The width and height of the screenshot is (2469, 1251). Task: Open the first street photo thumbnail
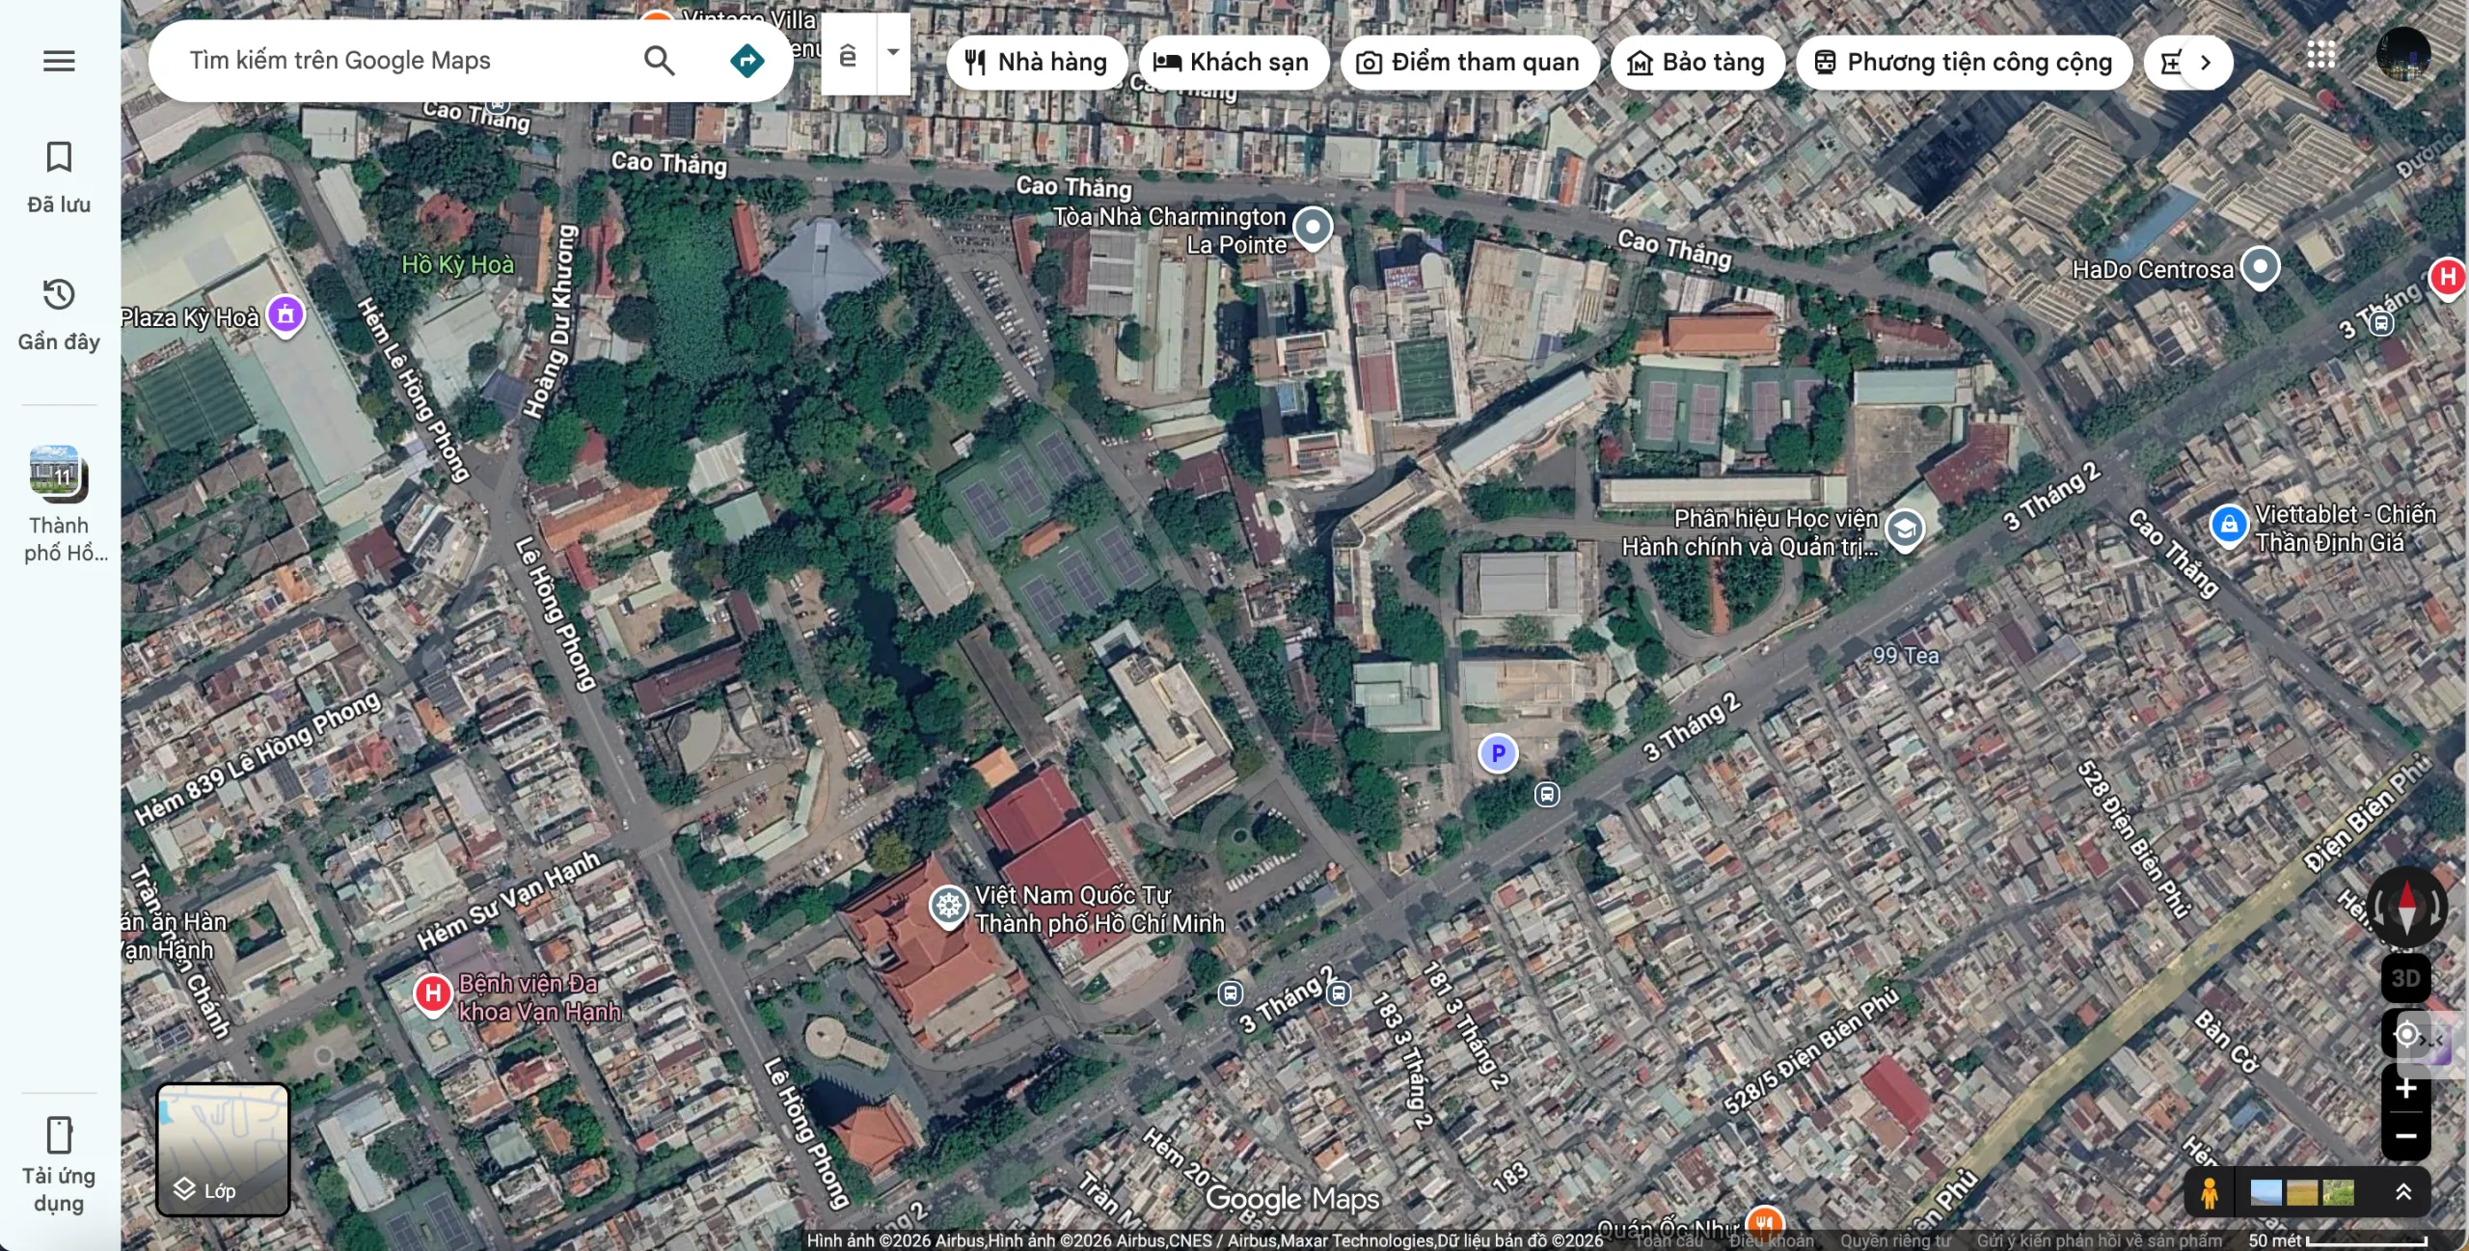coord(2266,1193)
